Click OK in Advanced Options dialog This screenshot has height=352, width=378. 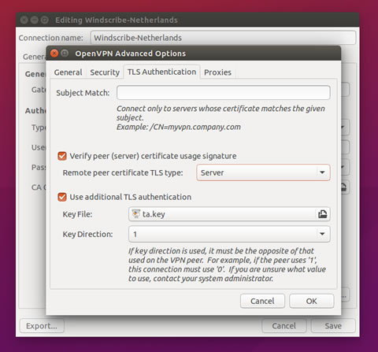[312, 301]
